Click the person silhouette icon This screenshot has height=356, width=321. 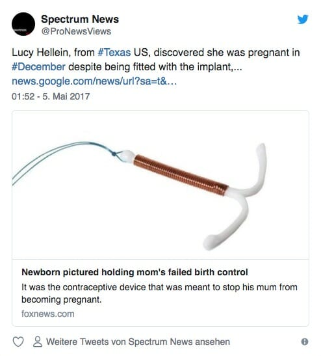(38, 342)
